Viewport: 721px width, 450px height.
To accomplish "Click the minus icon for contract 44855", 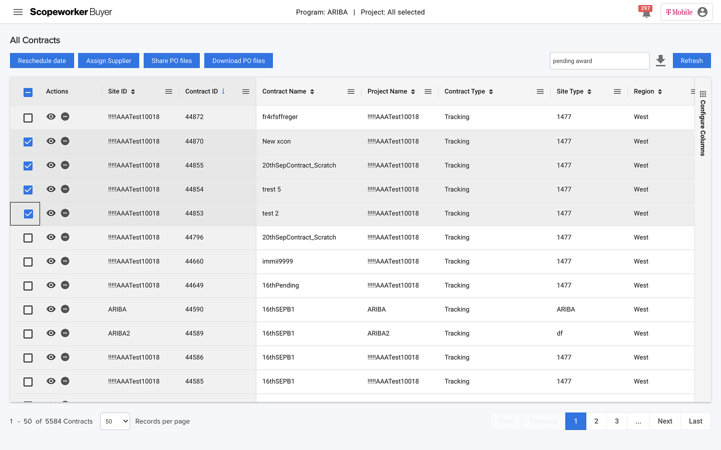I will 65,165.
